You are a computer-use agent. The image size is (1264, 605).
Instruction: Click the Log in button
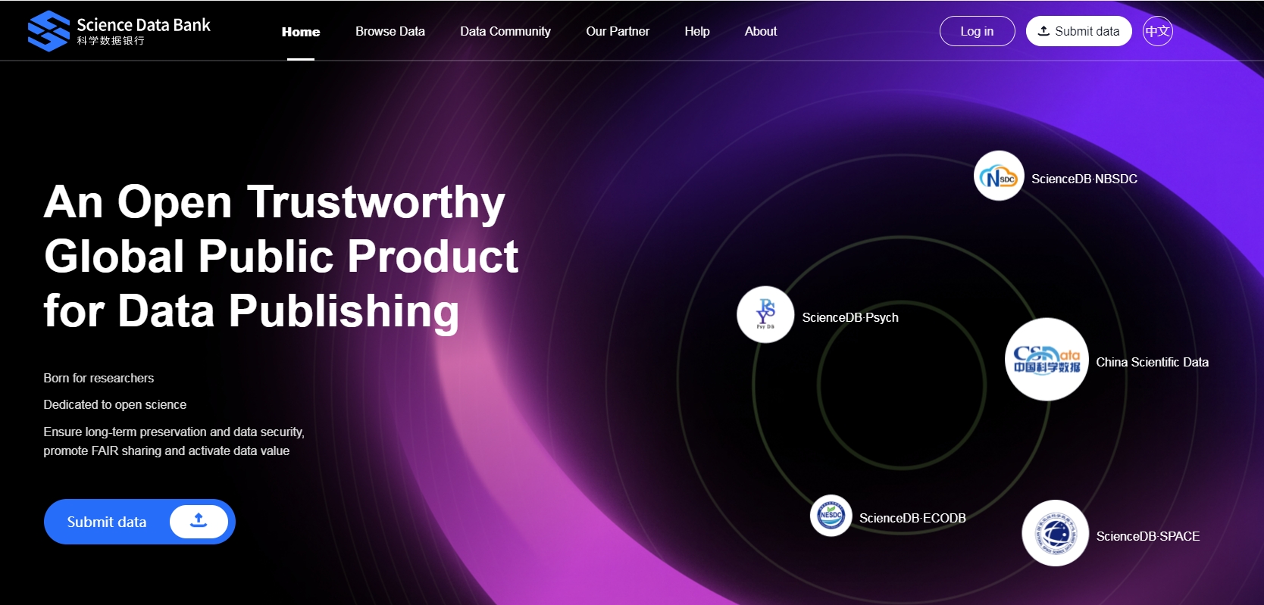[x=977, y=31]
